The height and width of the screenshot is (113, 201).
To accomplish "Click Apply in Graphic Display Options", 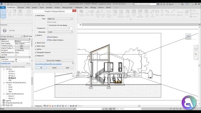I will [68, 68].
